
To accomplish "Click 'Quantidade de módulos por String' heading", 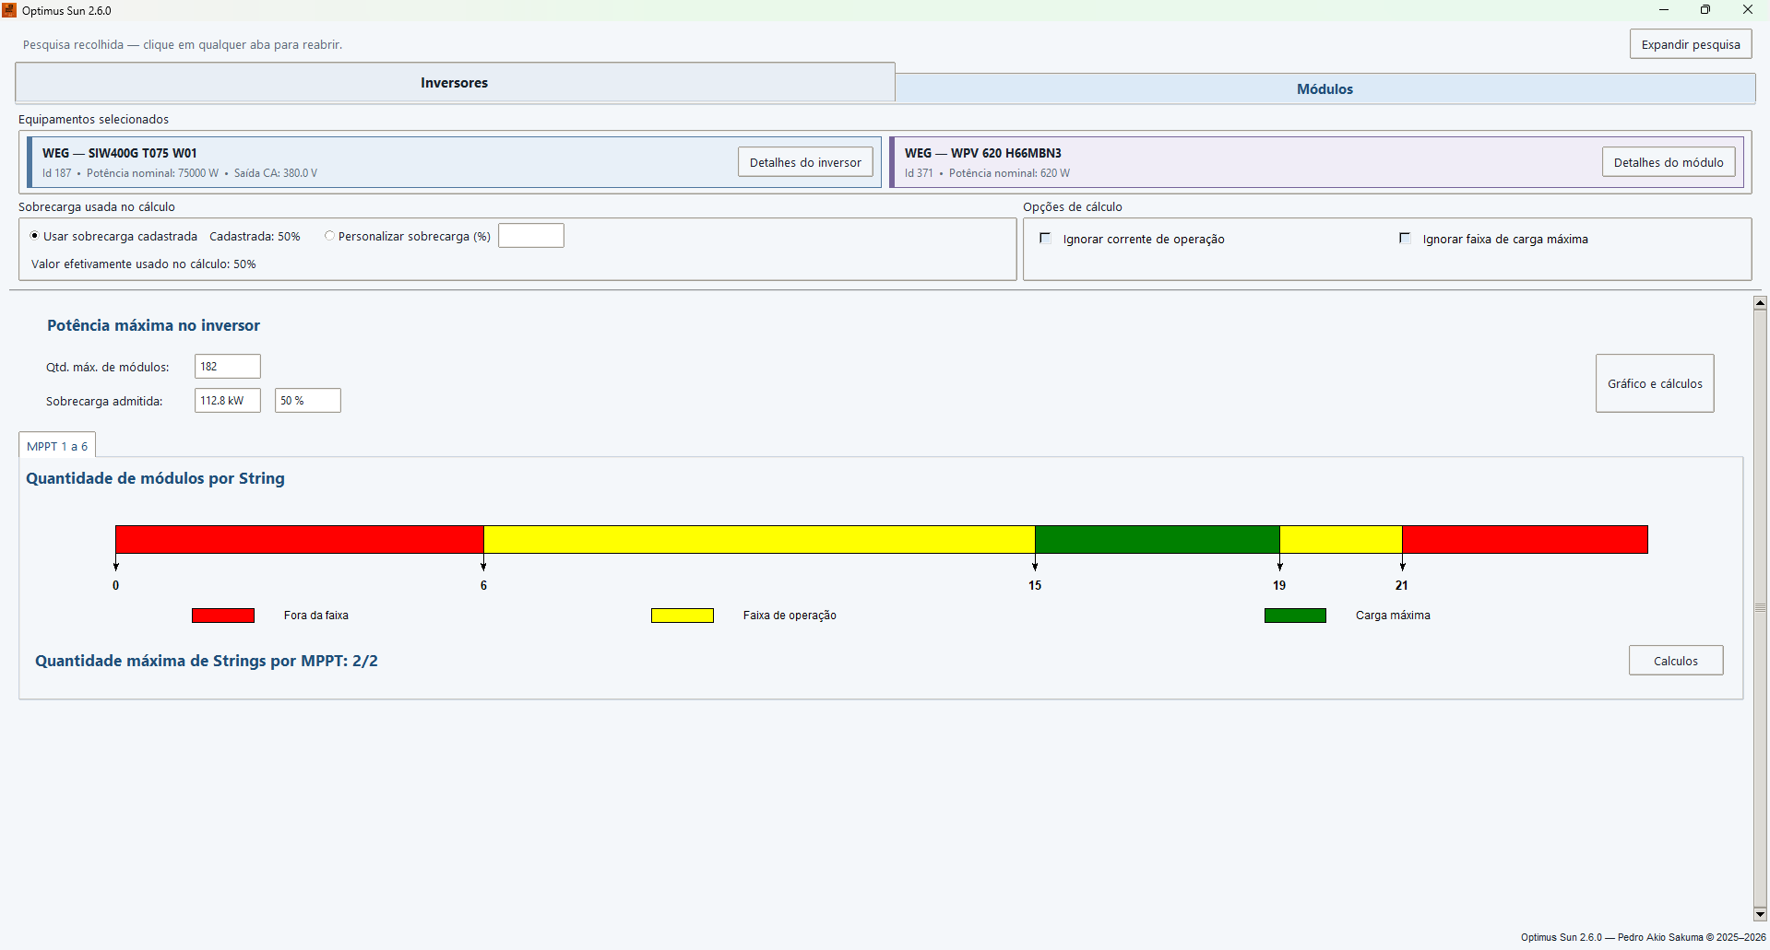I will coord(155,478).
